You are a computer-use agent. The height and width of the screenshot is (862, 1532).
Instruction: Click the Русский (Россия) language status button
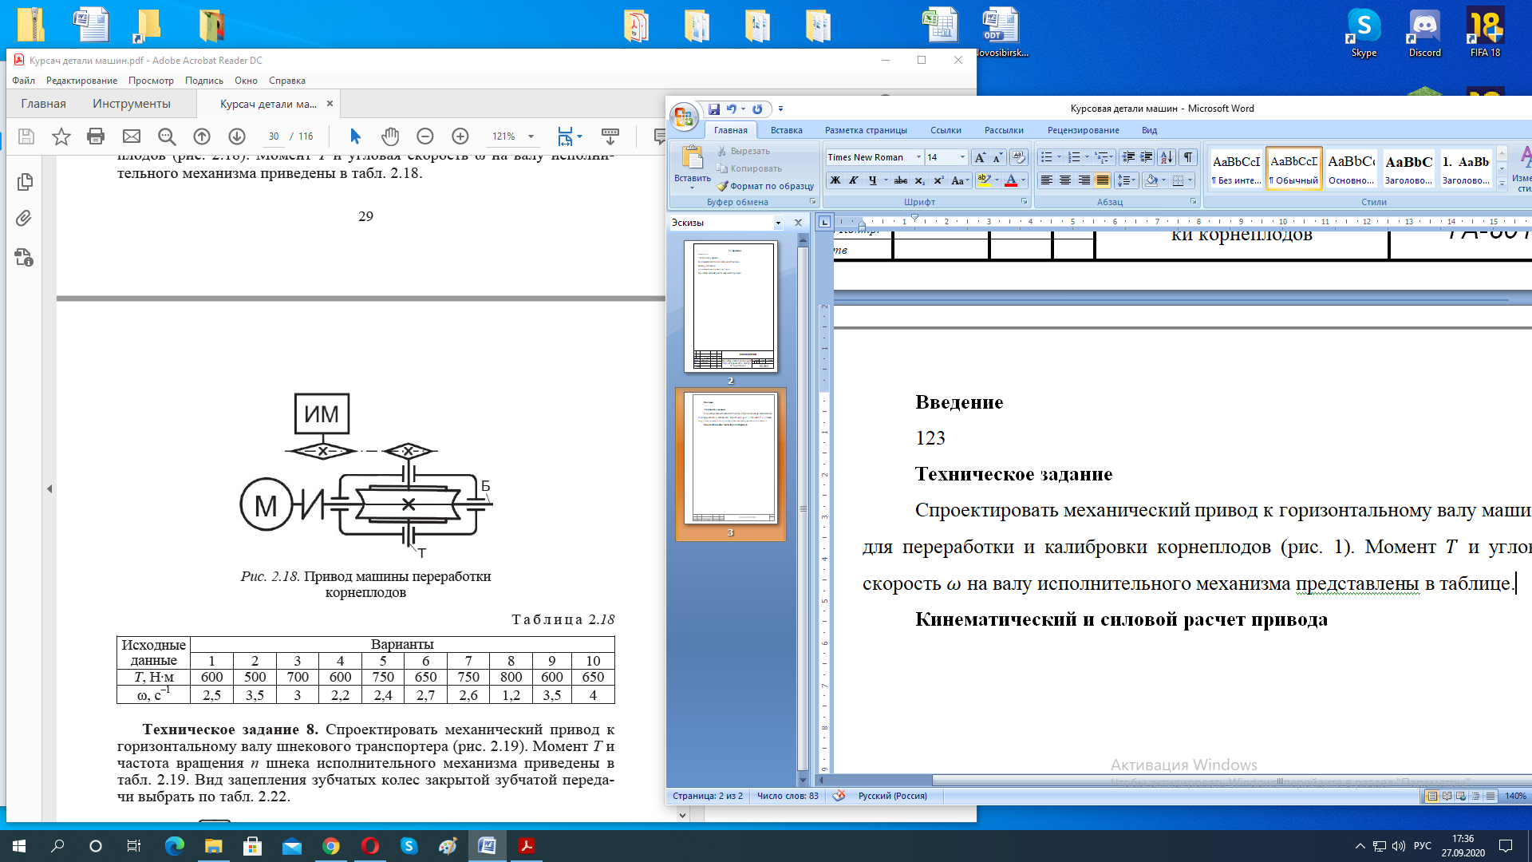892,796
